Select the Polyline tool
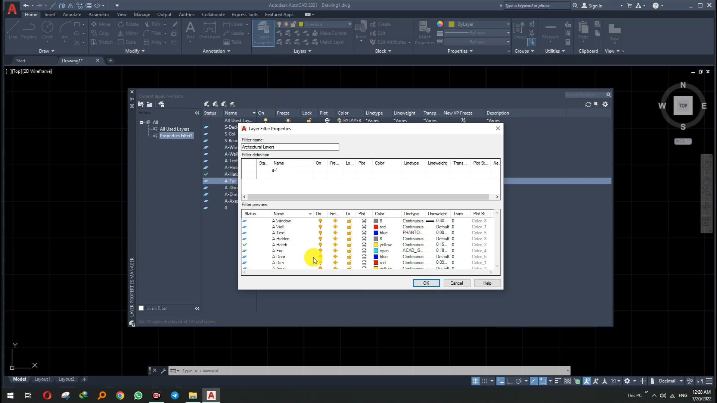Viewport: 717px width, 403px height. pos(29,30)
